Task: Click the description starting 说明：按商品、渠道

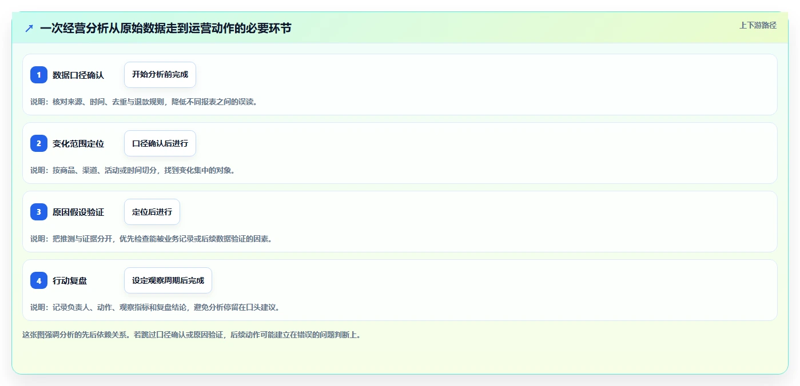Action: tap(133, 170)
